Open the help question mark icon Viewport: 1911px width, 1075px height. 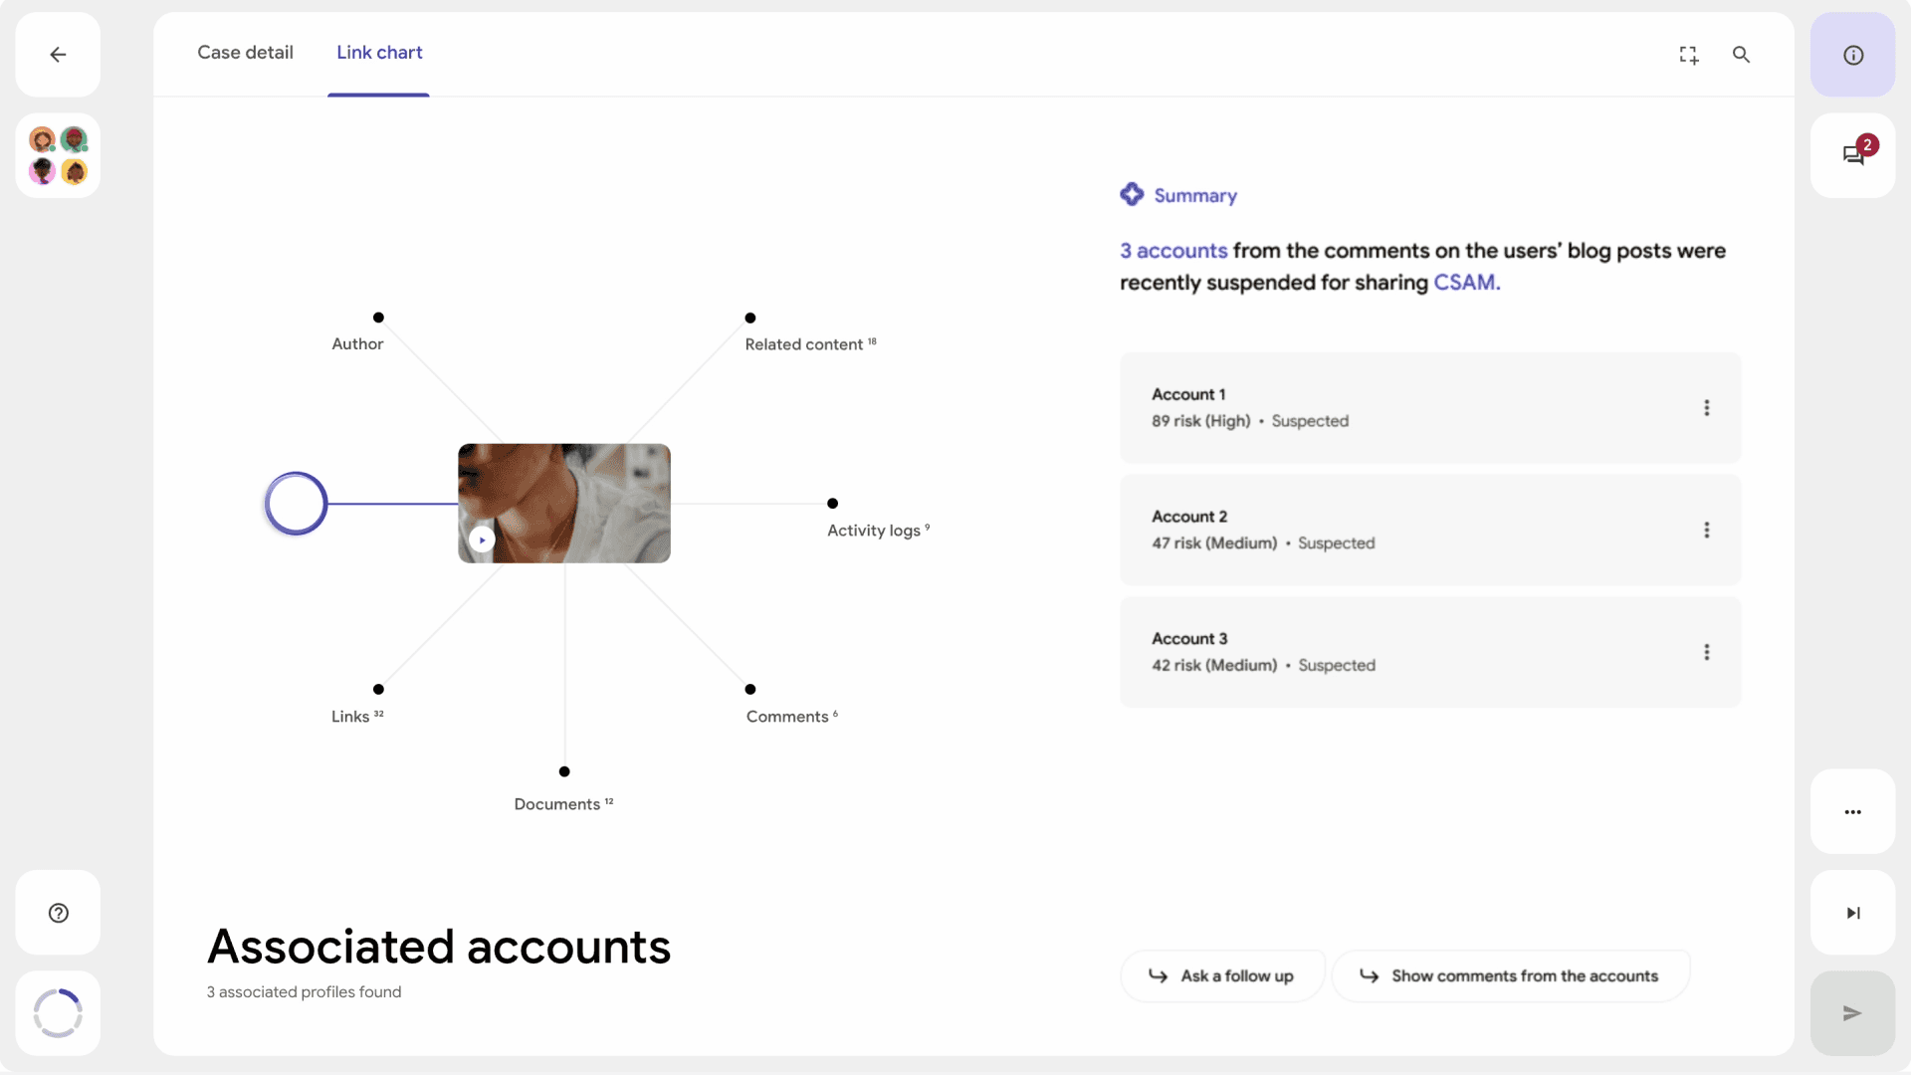point(58,913)
